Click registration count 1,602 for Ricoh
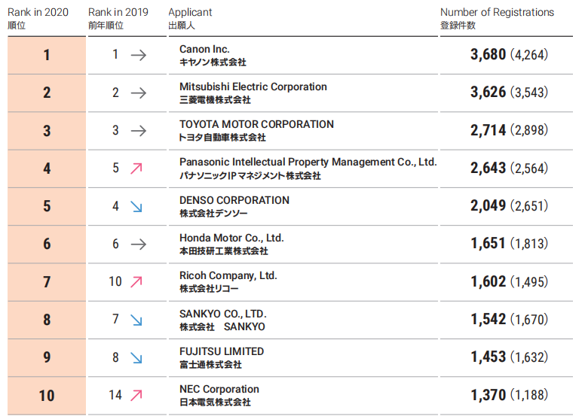 tap(488, 281)
